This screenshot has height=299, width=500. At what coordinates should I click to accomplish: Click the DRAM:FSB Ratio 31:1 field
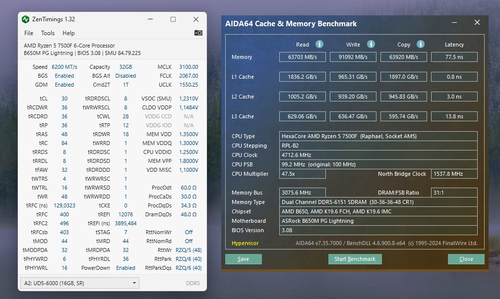[x=454, y=193]
